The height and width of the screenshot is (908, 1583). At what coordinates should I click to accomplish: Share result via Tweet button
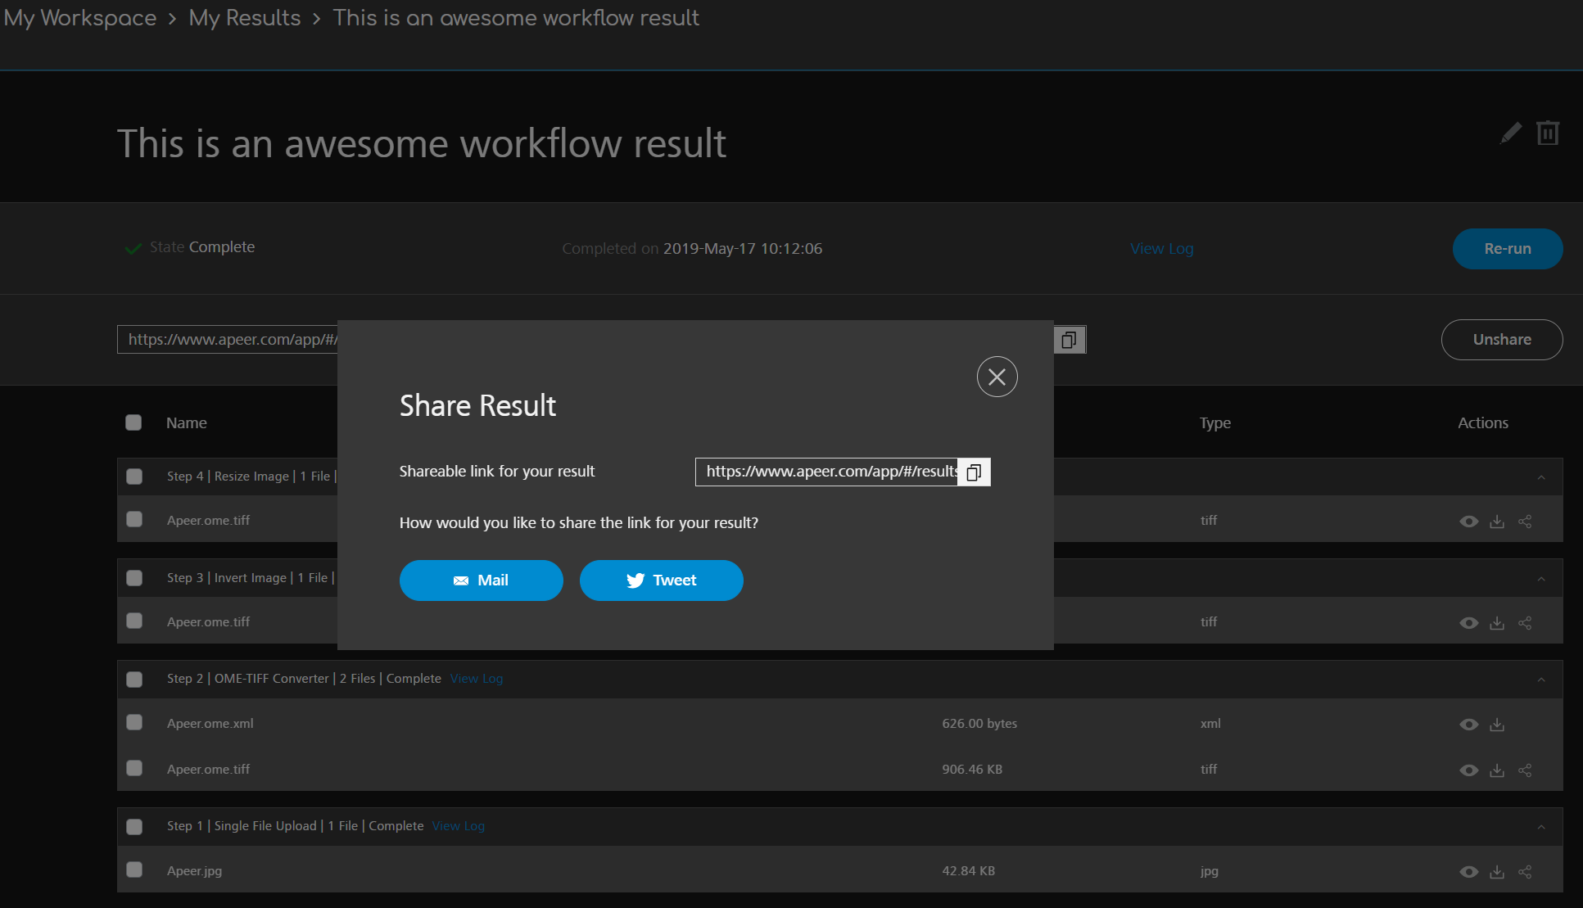pyautogui.click(x=661, y=580)
